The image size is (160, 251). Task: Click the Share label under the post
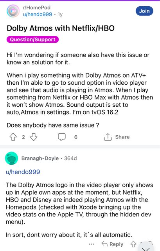coord(122,137)
